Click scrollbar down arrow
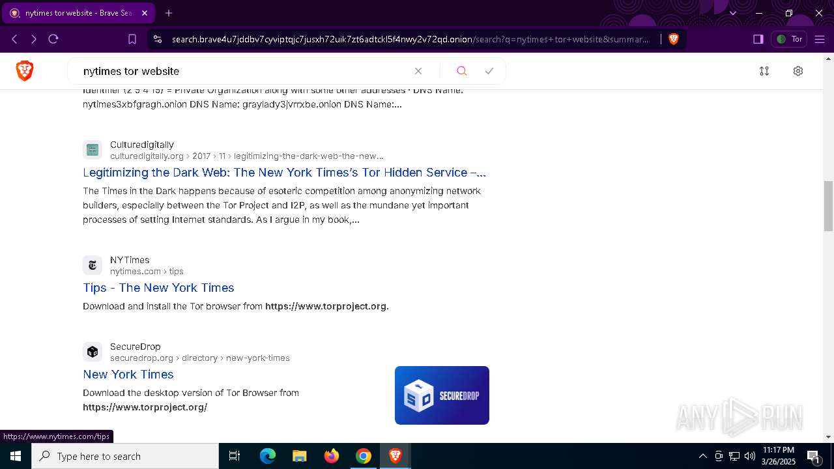The width and height of the screenshot is (834, 469). pos(828,437)
